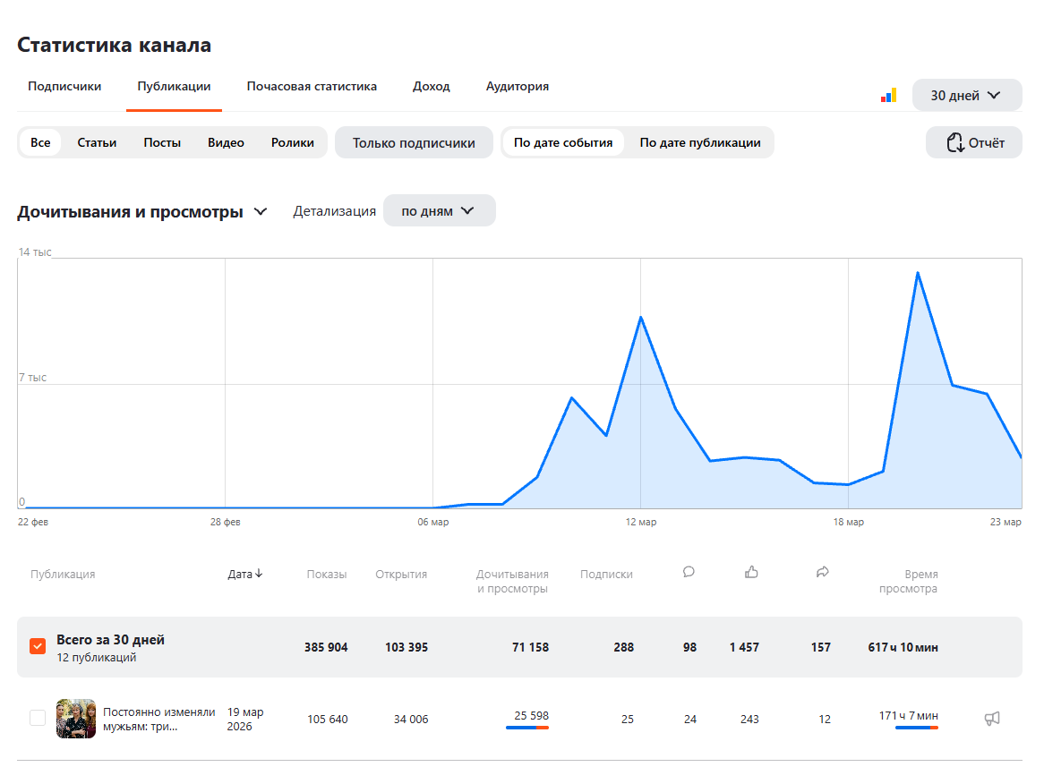This screenshot has width=1044, height=767.
Task: Click the likes thumbs-up column icon
Action: click(x=751, y=573)
